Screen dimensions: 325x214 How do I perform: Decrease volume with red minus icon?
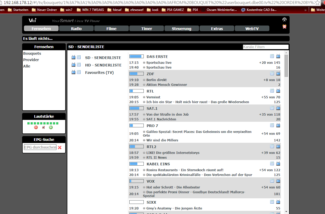click(x=36, y=127)
